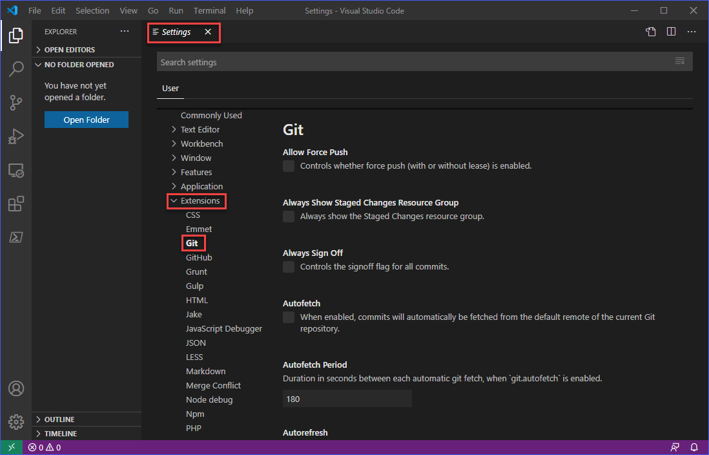Open the notifications bell in status bar
The width and height of the screenshot is (709, 455).
694,447
